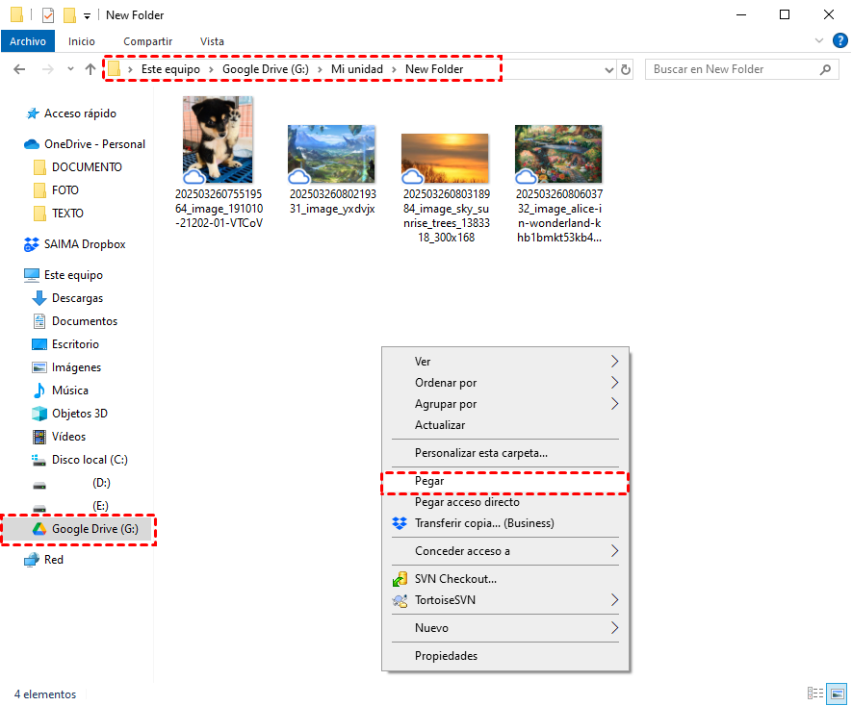Select Este equipo in the navigation pane
The image size is (852, 706).
point(64,275)
